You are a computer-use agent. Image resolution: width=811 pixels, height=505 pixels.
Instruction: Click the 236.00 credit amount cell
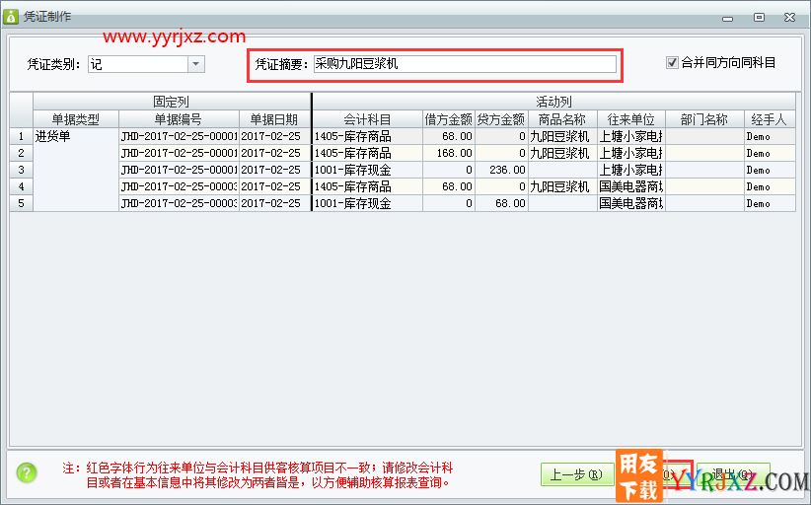pos(501,170)
